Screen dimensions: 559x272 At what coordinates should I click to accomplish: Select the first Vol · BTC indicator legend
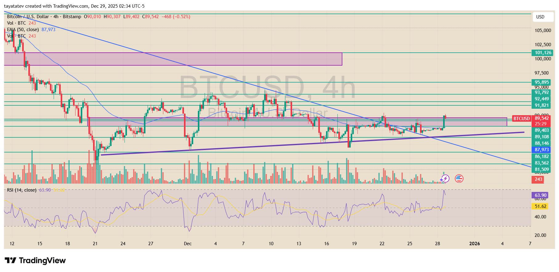[x=16, y=23]
